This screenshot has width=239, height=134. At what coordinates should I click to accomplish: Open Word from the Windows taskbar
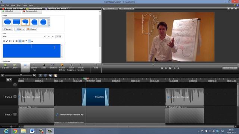click(x=32, y=131)
